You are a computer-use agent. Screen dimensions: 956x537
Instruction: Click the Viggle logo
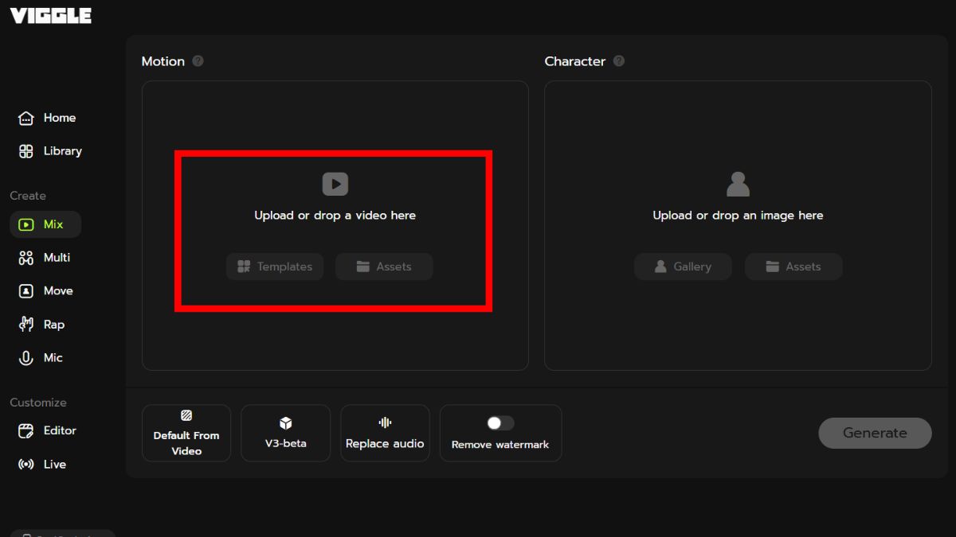click(49, 14)
